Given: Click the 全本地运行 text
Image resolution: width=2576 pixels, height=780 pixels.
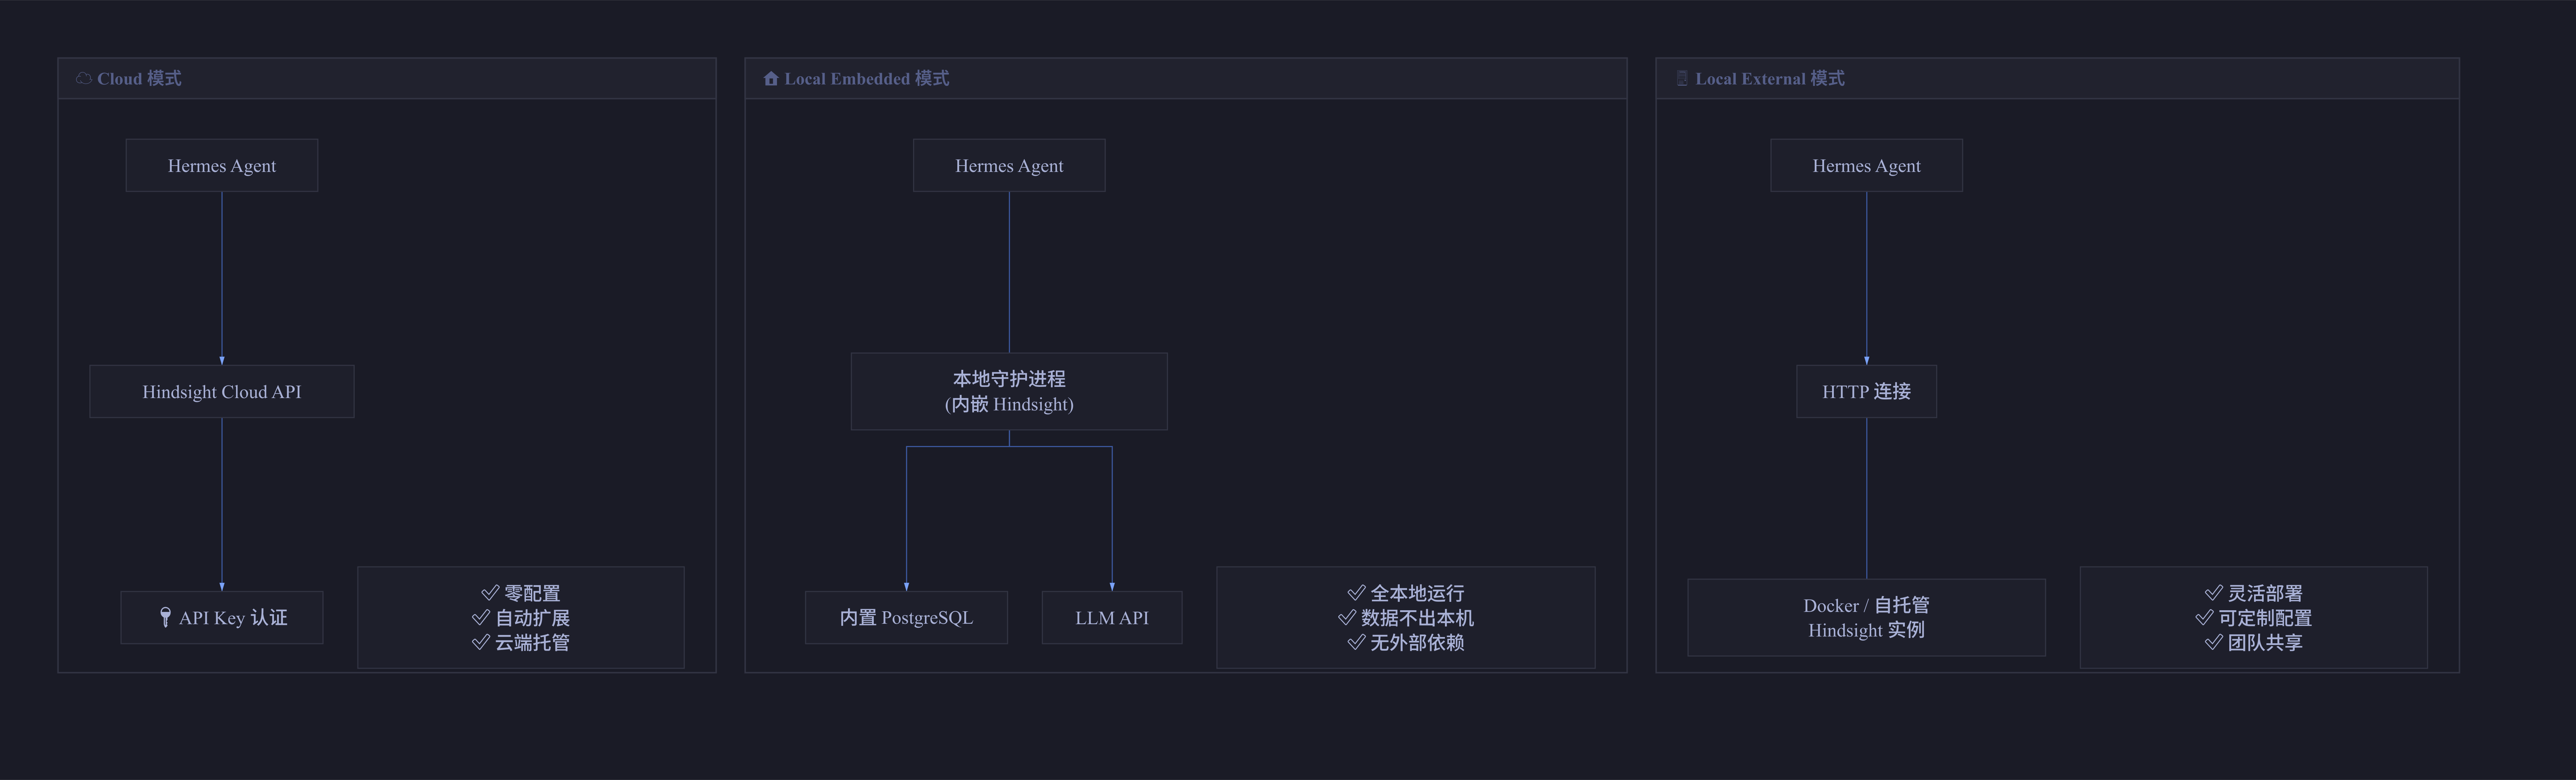Looking at the screenshot, I should [x=1417, y=593].
